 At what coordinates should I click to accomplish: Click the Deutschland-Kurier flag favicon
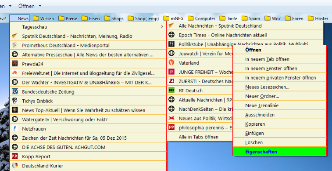tap(14, 166)
